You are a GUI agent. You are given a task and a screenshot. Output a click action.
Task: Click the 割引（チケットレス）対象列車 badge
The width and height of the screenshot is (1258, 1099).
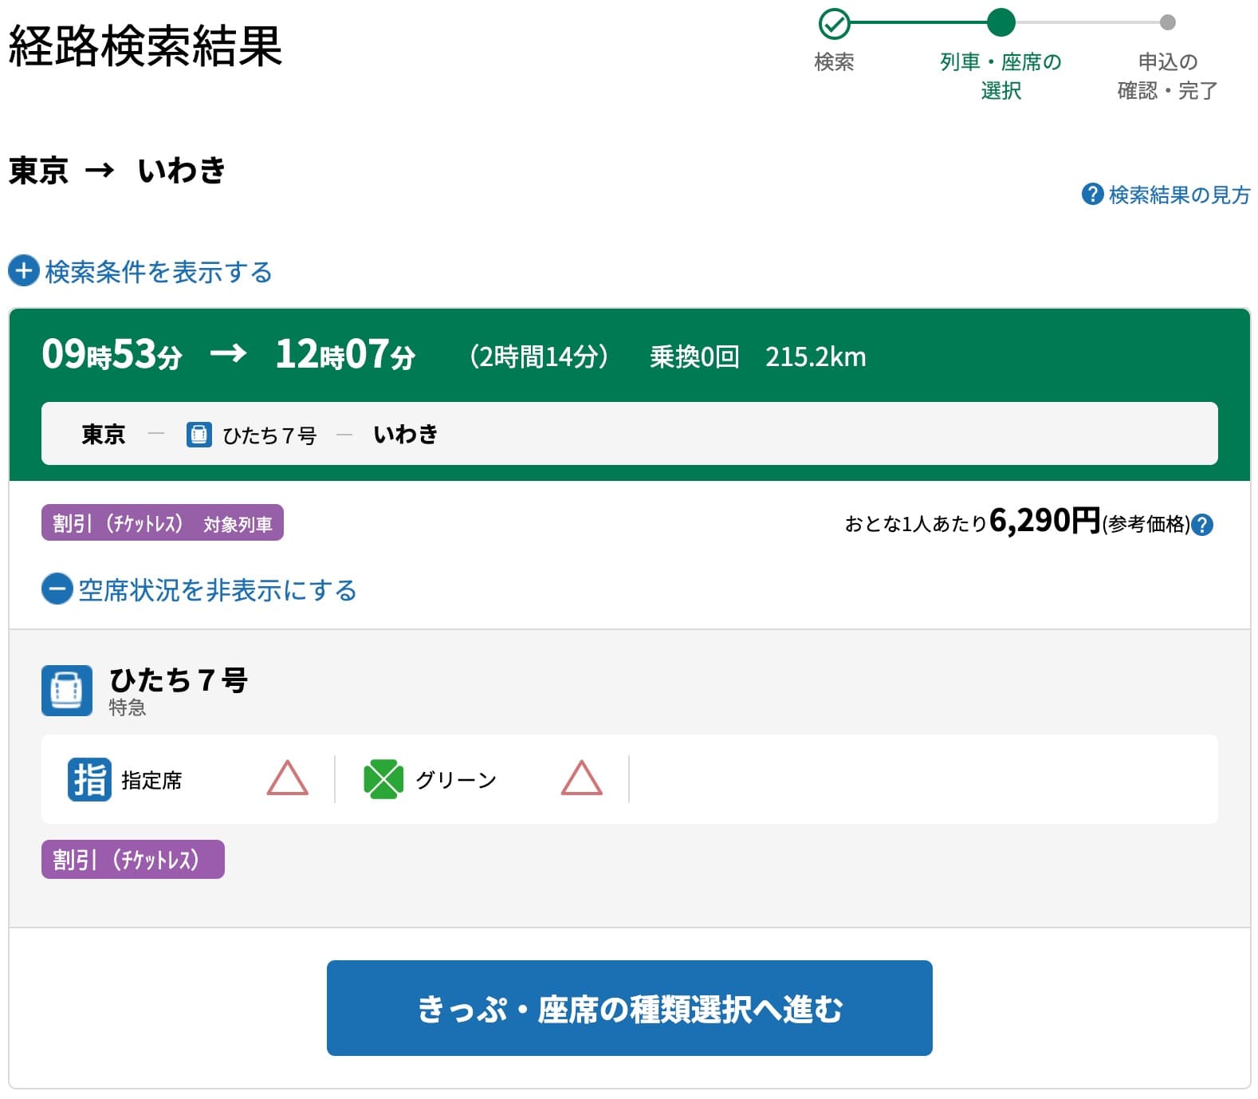click(163, 523)
